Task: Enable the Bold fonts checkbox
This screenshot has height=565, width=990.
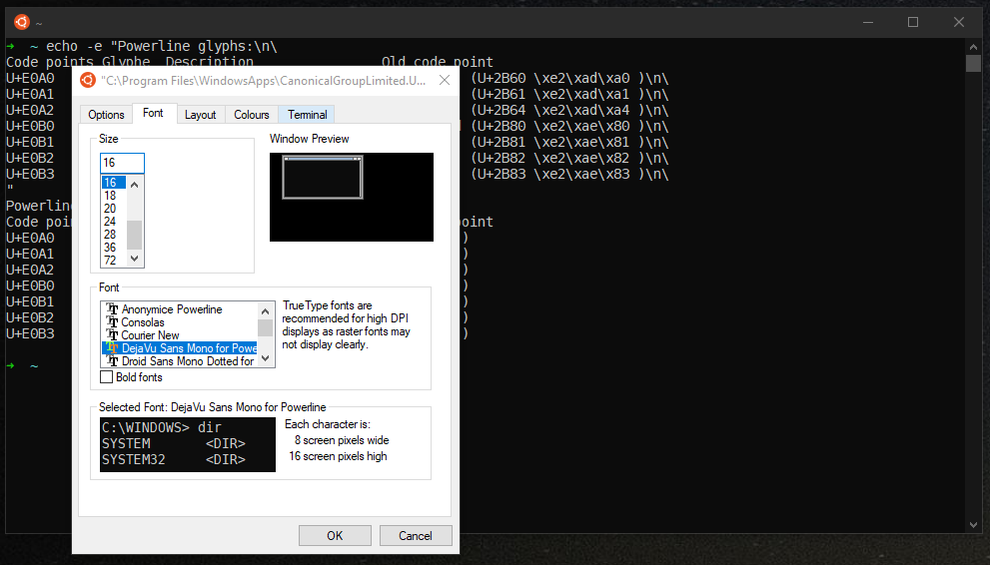Action: point(107,377)
